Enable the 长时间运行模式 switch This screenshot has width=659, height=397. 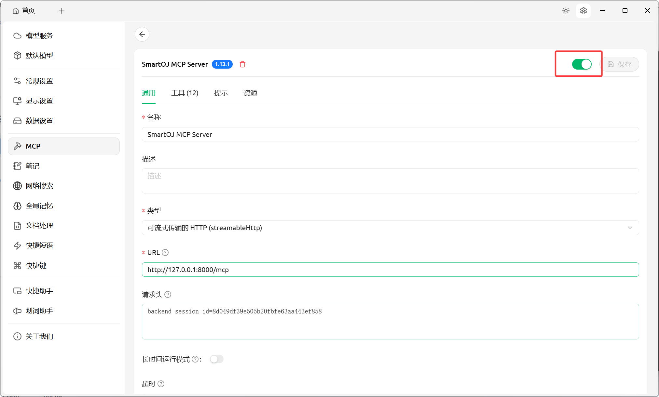tap(217, 359)
